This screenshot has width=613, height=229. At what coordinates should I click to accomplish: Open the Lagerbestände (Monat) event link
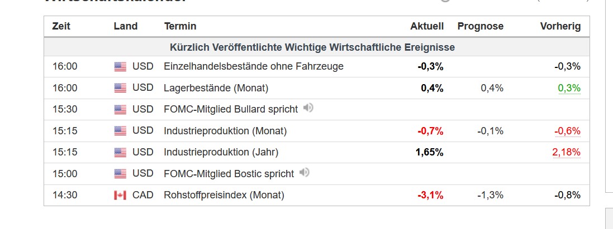216,88
